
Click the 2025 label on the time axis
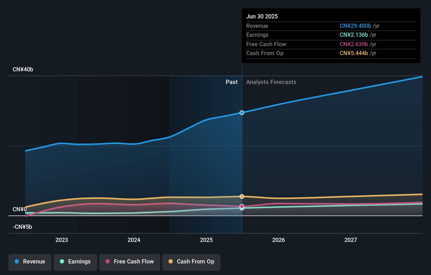coord(207,240)
